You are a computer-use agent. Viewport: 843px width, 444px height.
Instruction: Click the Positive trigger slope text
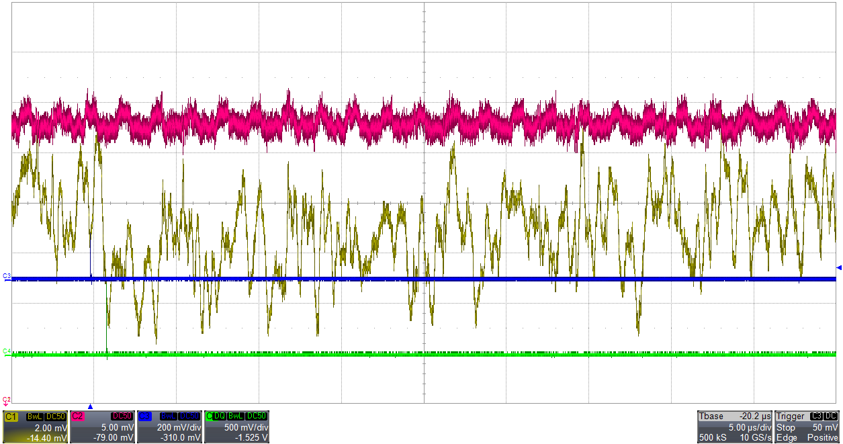(x=823, y=437)
